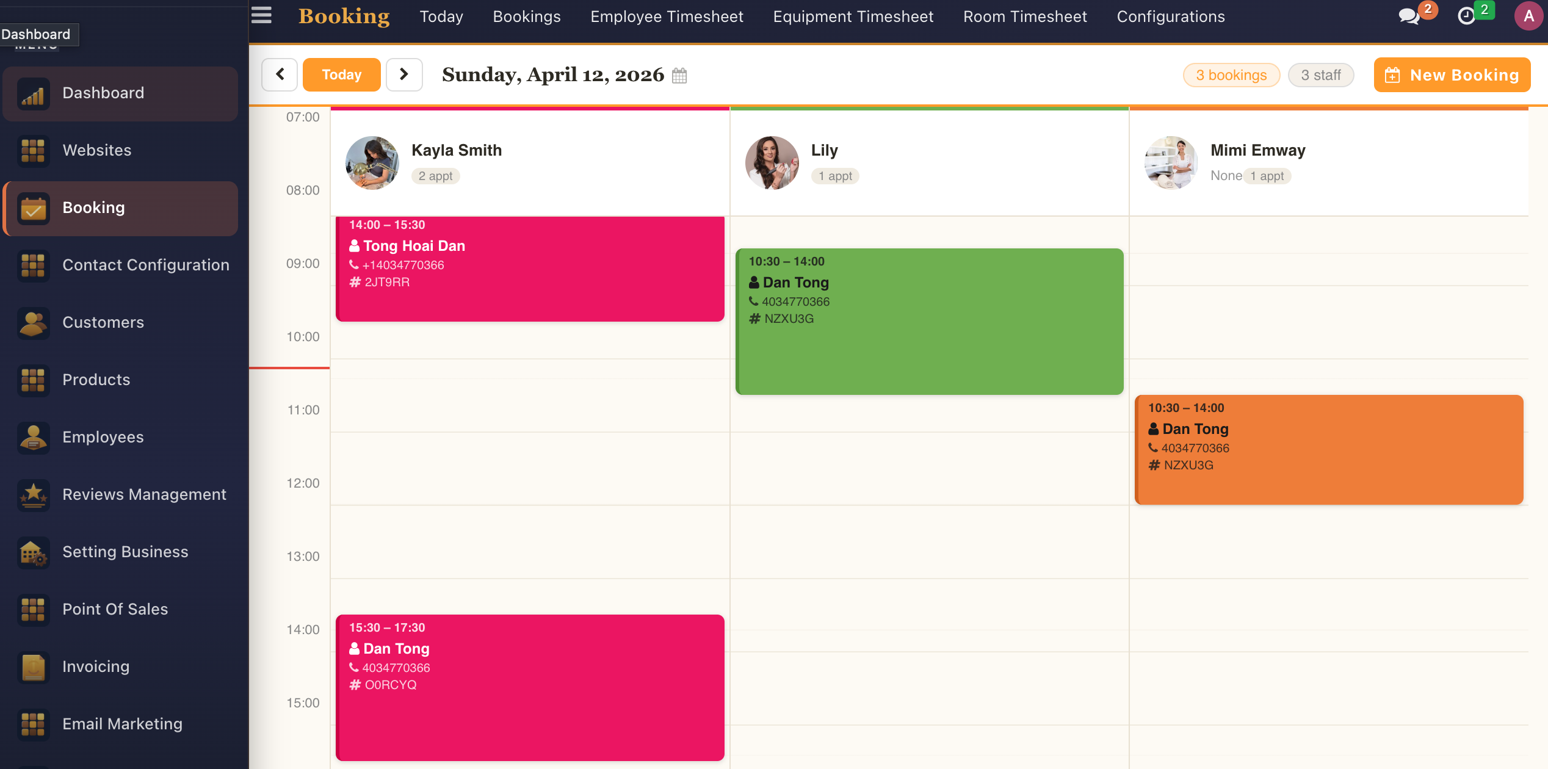Click Mimi Emway's 1 appt badge
Image resolution: width=1548 pixels, height=769 pixels.
point(1267,176)
